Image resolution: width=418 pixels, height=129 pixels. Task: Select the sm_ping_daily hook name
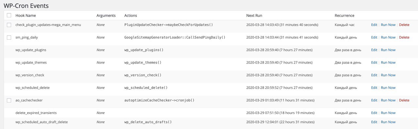[x=27, y=37]
